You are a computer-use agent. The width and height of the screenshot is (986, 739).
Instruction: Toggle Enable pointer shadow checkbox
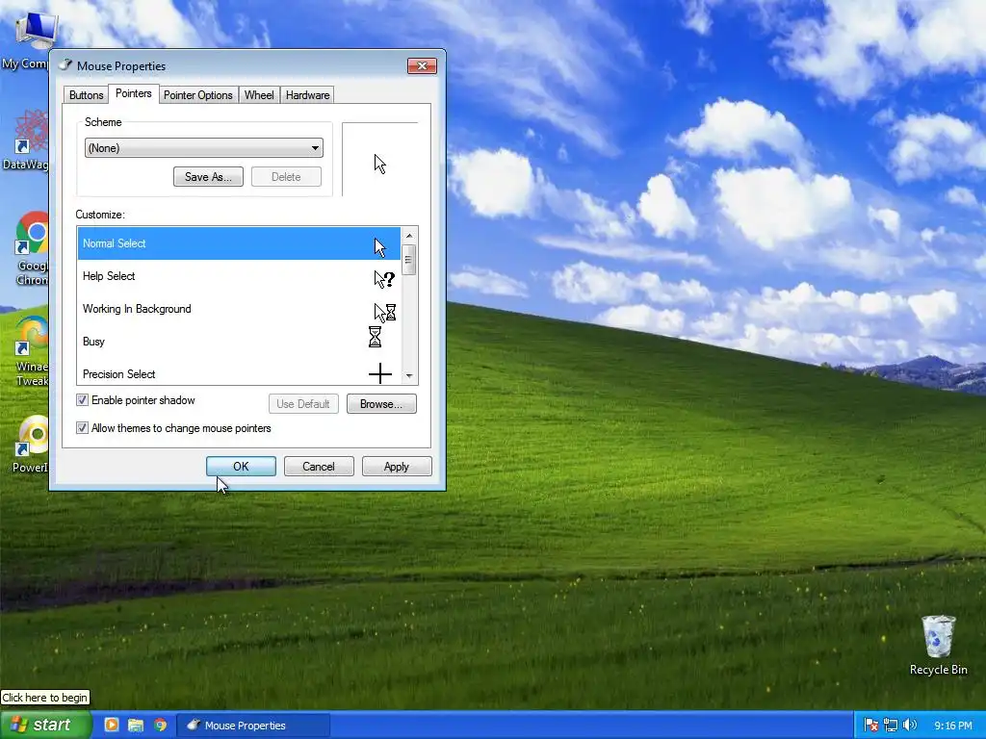(83, 400)
